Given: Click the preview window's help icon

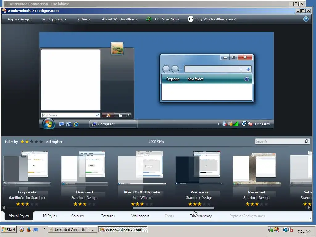Looking at the screenshot, I should coord(247,79).
